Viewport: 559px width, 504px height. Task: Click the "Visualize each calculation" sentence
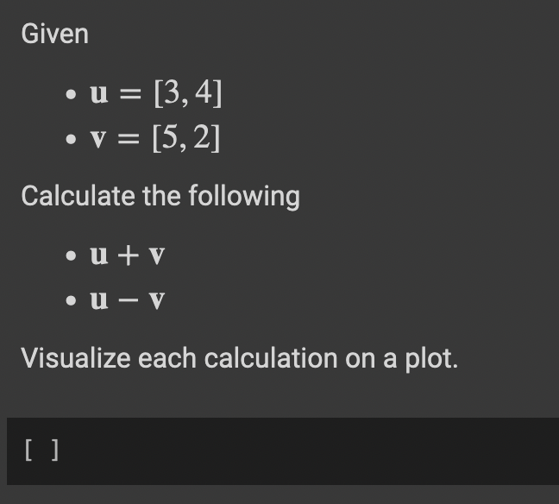(239, 358)
